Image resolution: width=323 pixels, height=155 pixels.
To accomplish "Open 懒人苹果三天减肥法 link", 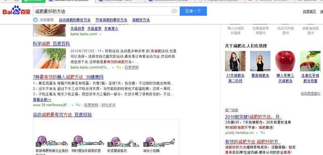I will [285, 78].
